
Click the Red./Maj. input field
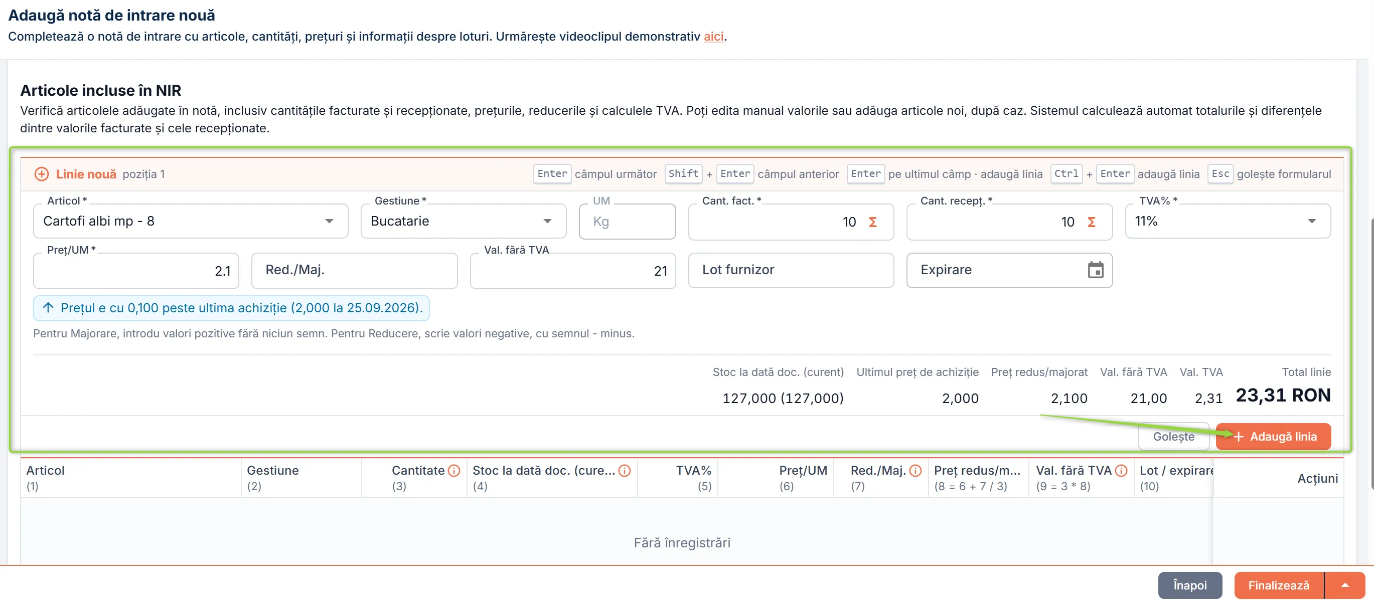(x=354, y=271)
